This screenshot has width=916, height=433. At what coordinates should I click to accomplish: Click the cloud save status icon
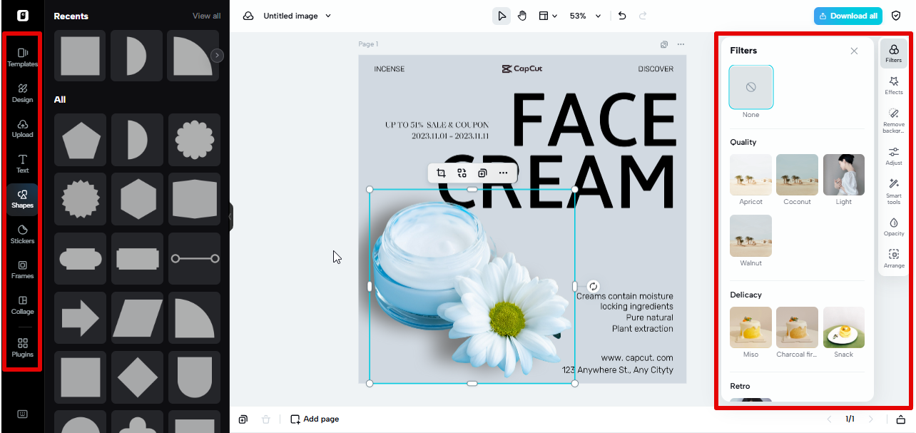point(248,16)
